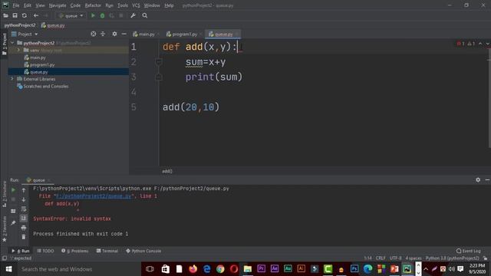The width and height of the screenshot is (491, 276).
Task: Toggle soft-wrap in Run console
Action: pyautogui.click(x=24, y=209)
